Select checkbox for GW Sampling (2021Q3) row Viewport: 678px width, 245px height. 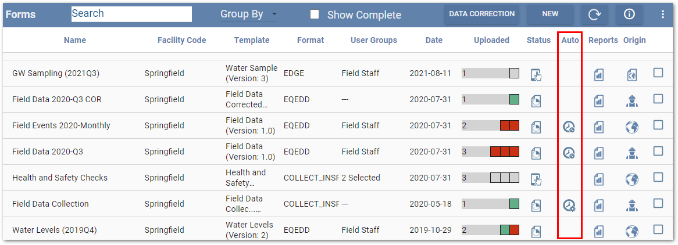click(658, 73)
